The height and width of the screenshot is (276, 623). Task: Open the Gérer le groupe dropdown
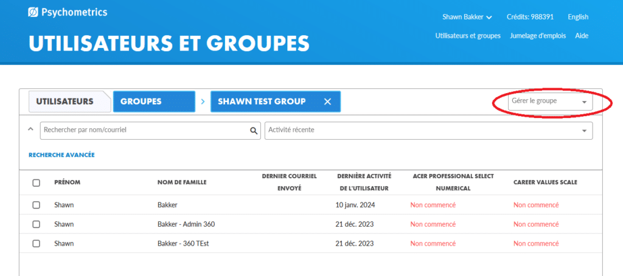click(549, 102)
